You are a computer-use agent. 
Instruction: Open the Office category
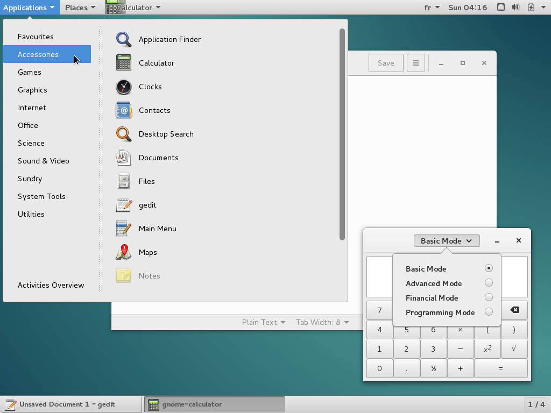pyautogui.click(x=47, y=125)
